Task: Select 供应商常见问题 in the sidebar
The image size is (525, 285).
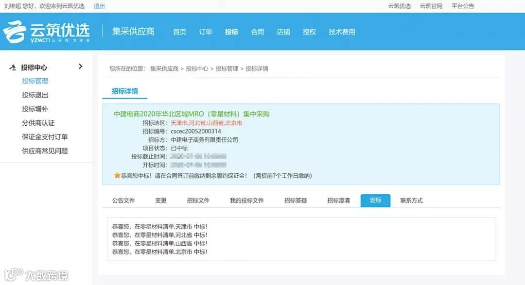Action: [45, 151]
